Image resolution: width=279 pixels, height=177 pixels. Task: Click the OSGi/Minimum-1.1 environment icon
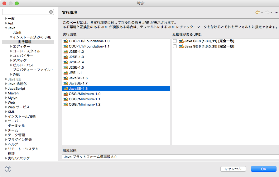point(66,99)
